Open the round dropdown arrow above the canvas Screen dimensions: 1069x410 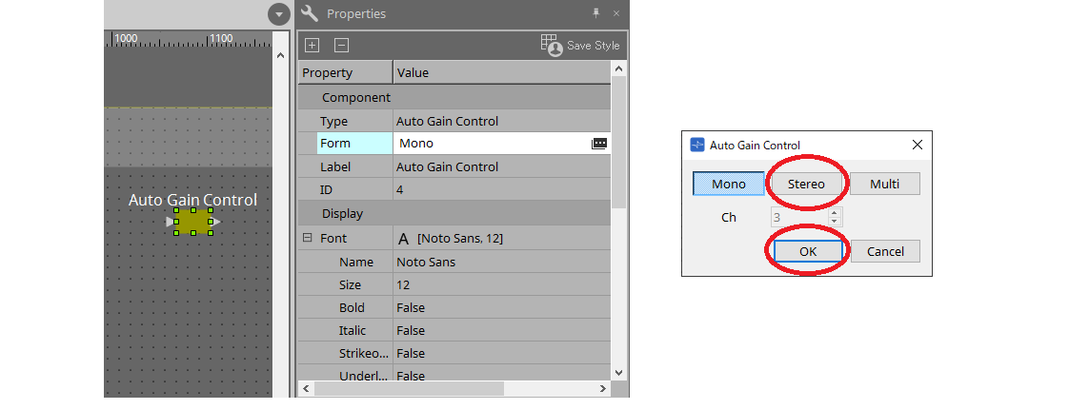278,14
